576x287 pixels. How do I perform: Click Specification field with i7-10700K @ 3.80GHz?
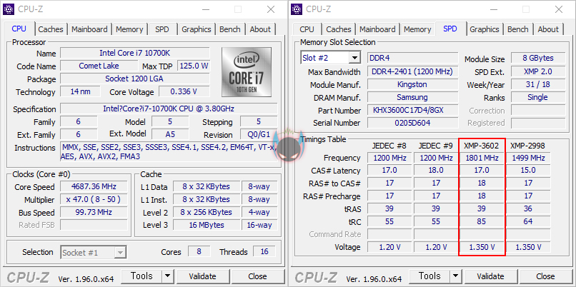pos(169,109)
